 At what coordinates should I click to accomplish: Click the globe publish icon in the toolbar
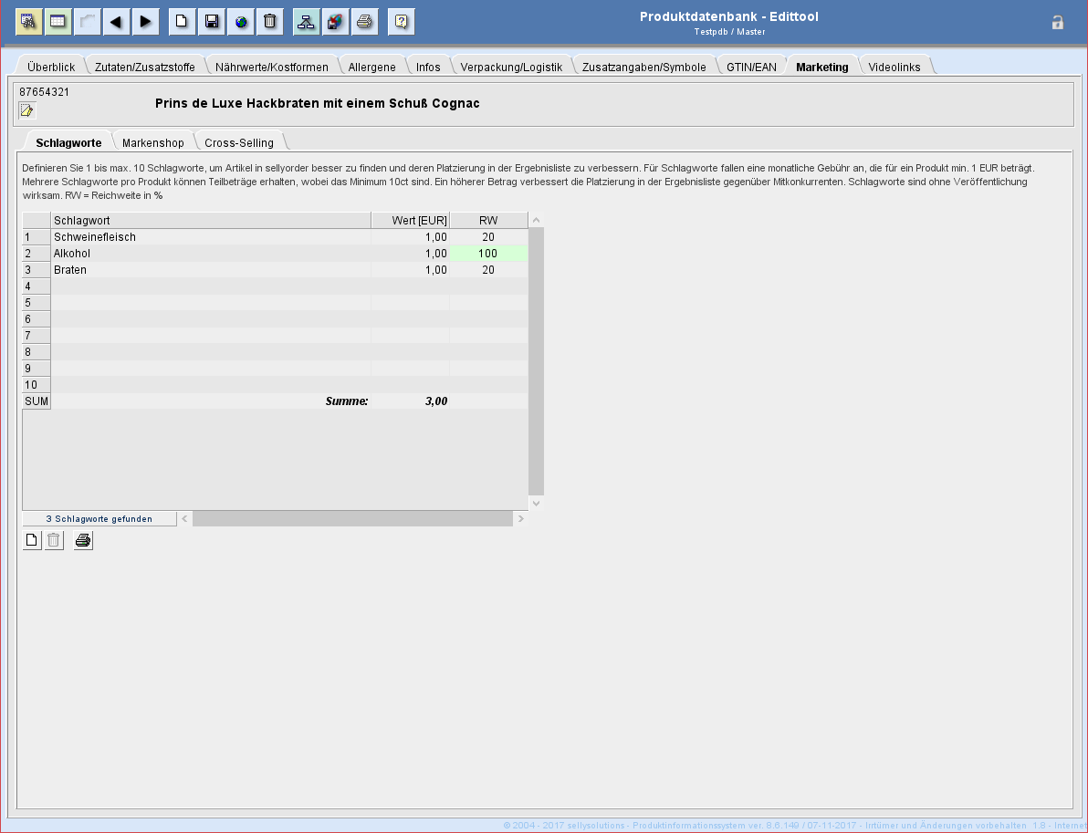click(x=240, y=22)
